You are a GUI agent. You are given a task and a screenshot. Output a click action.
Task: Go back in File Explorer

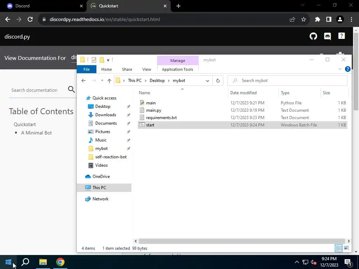click(83, 81)
